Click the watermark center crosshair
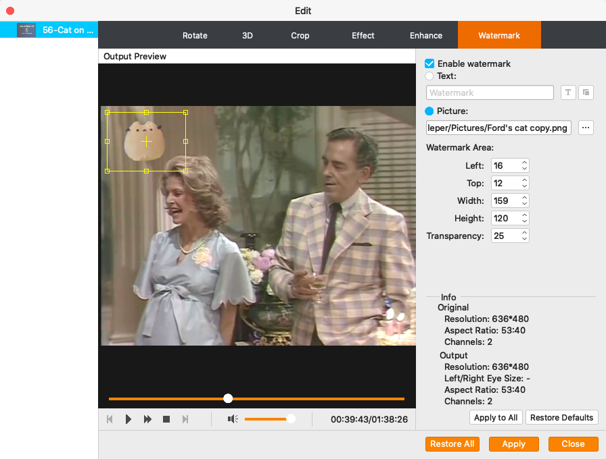The image size is (606, 459). (147, 142)
